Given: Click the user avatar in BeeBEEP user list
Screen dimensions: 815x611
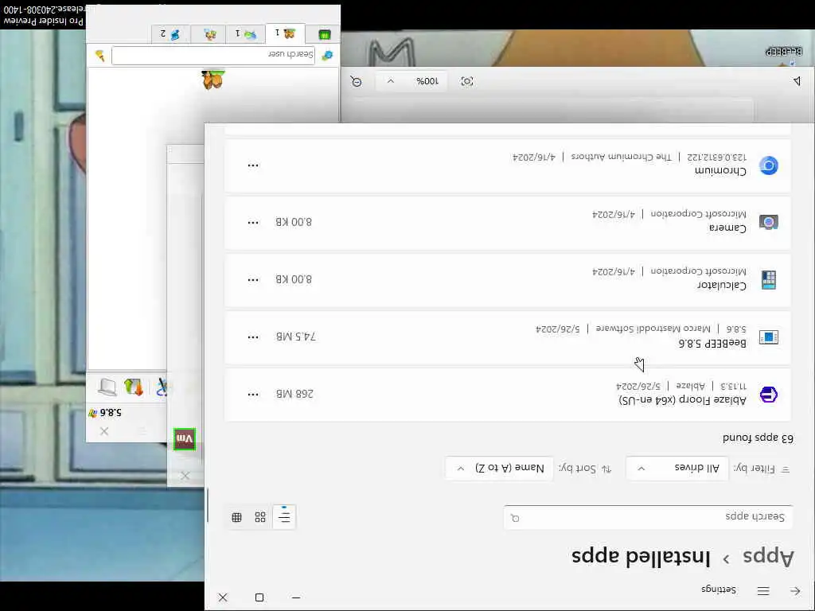Looking at the screenshot, I should click(x=213, y=80).
